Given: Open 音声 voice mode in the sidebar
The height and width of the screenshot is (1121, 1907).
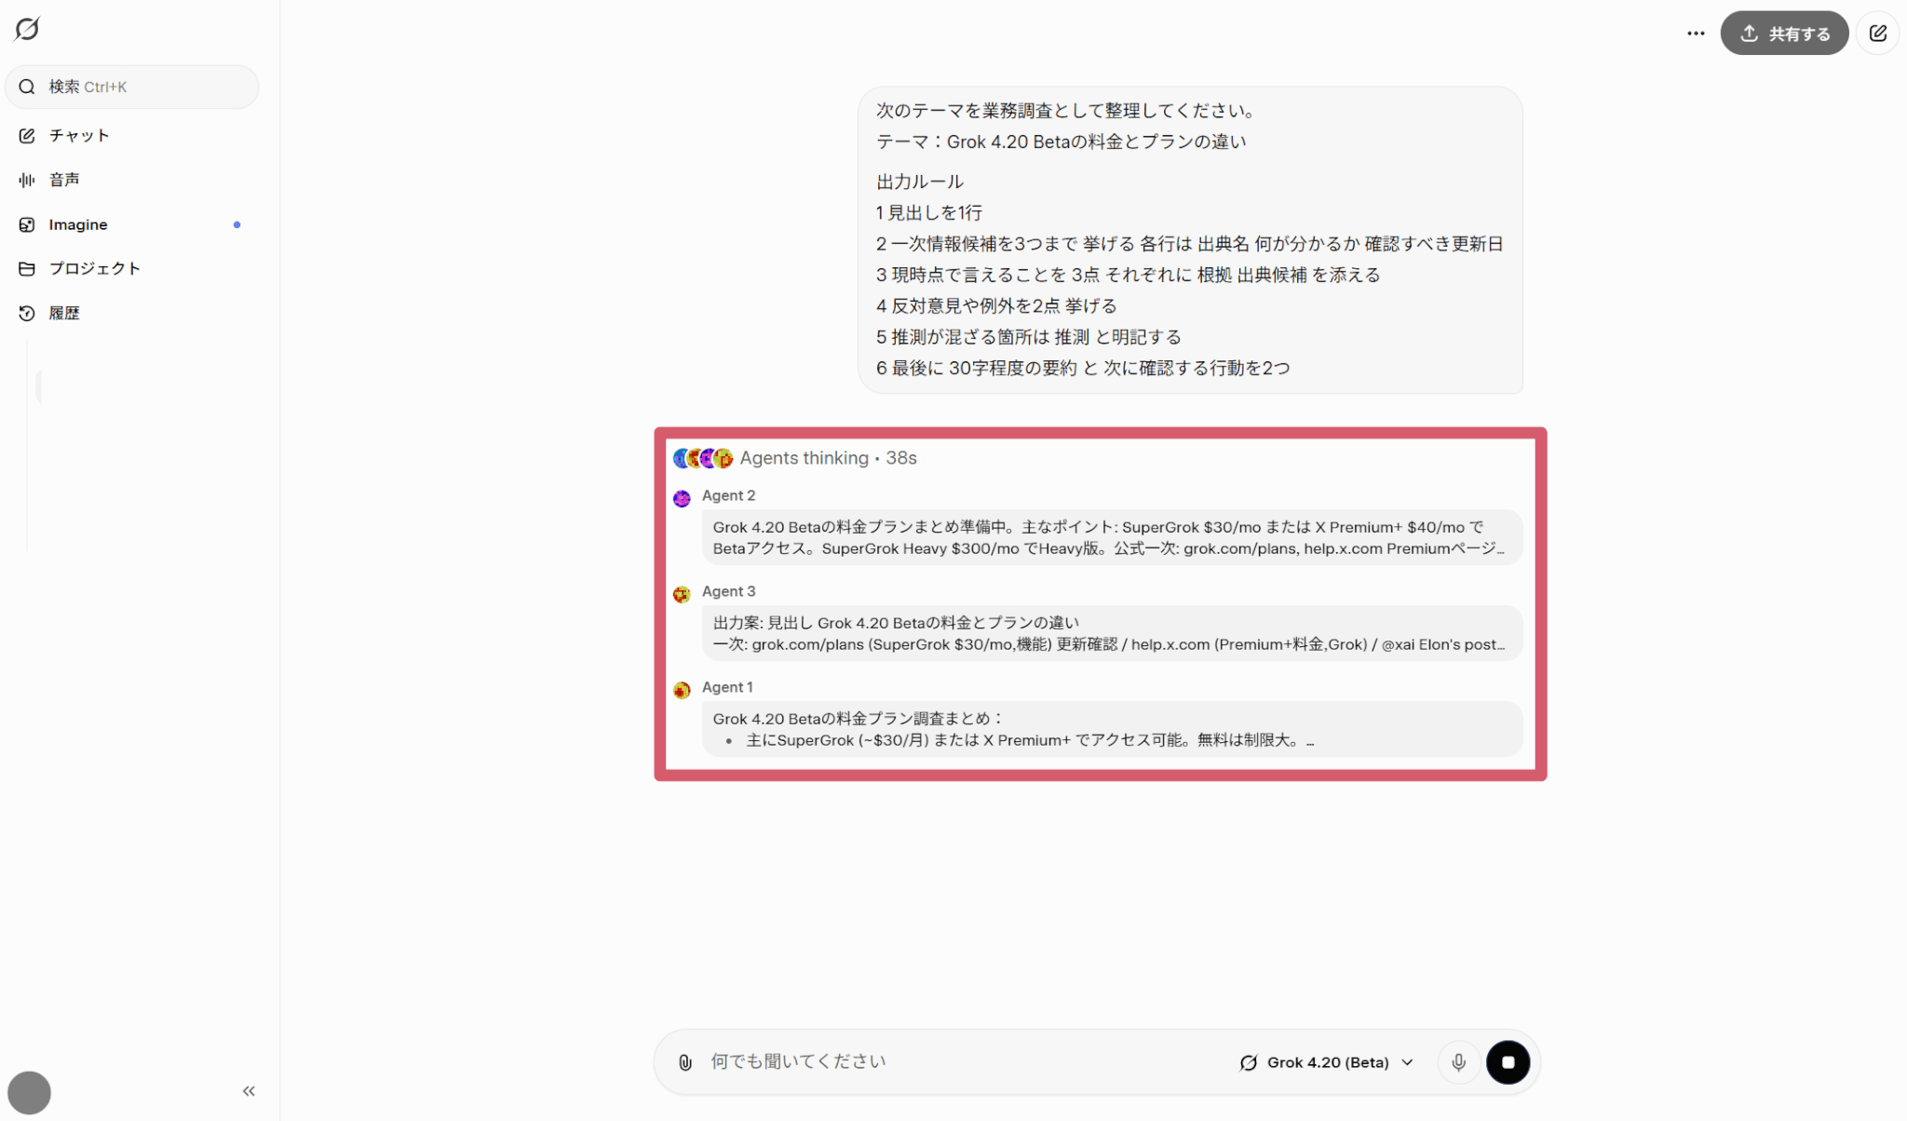Looking at the screenshot, I should (x=64, y=180).
